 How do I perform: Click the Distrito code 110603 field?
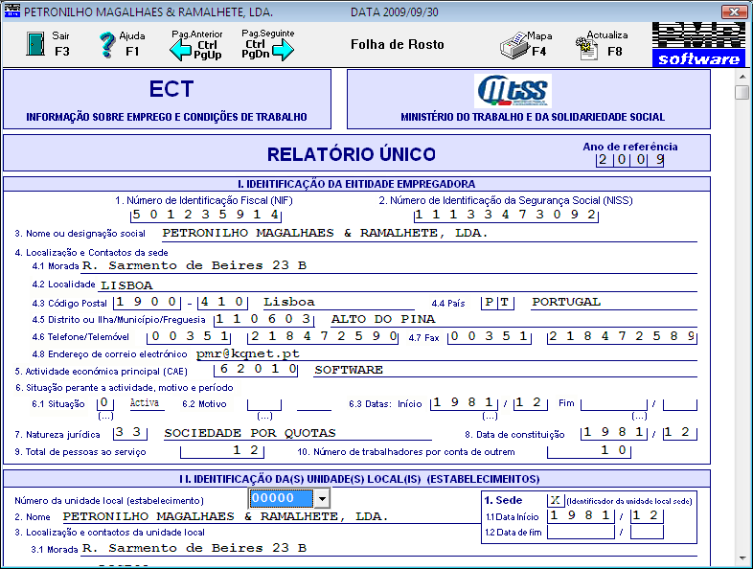tap(264, 319)
